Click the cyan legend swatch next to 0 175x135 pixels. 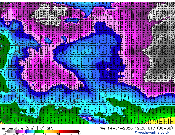33,131
